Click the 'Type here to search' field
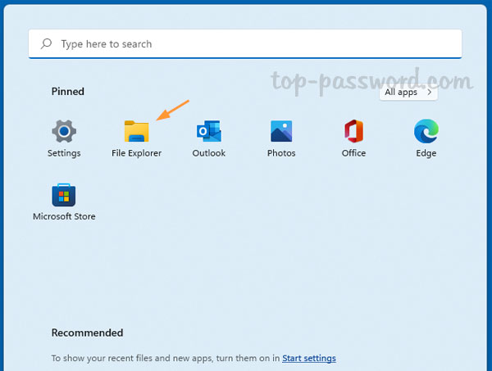The image size is (492, 371). tap(246, 44)
